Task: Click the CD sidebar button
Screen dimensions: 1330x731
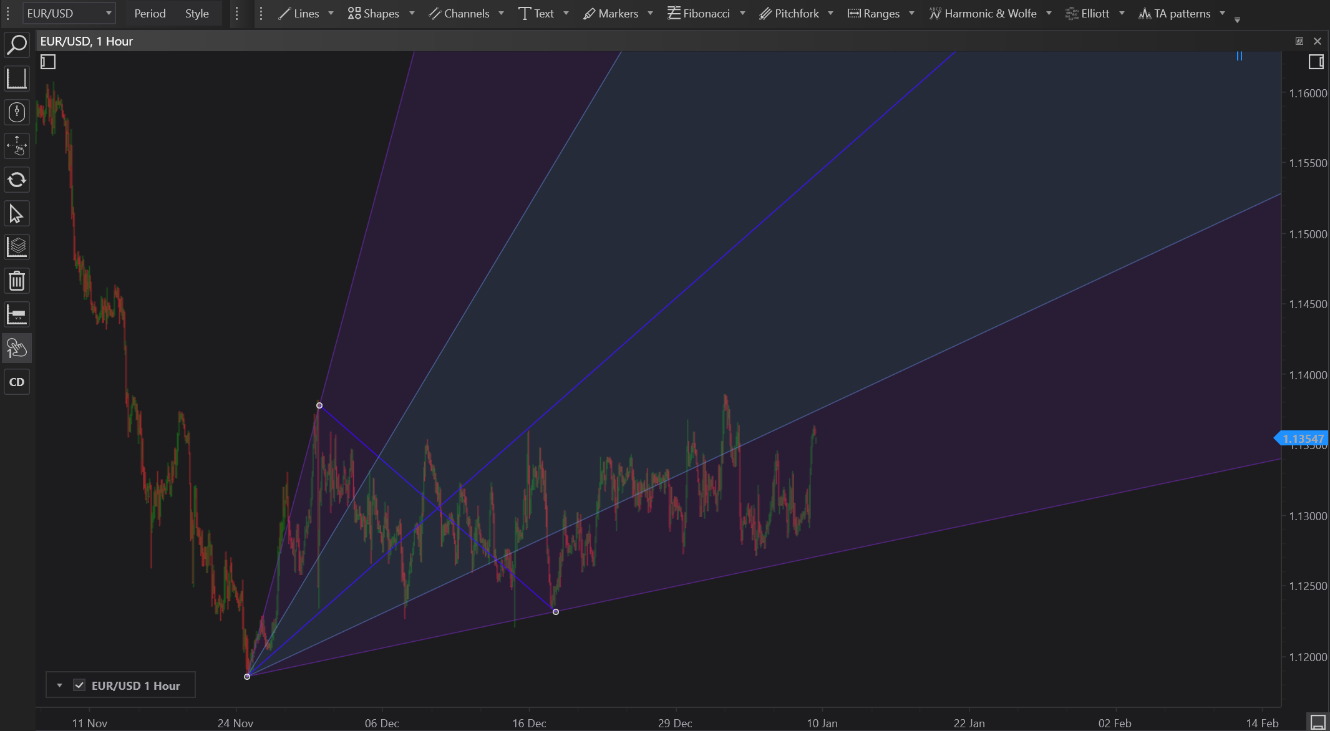Action: (x=17, y=382)
